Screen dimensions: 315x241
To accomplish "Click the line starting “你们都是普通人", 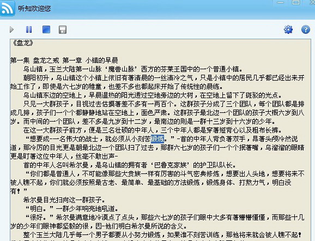I will (x=165, y=174).
